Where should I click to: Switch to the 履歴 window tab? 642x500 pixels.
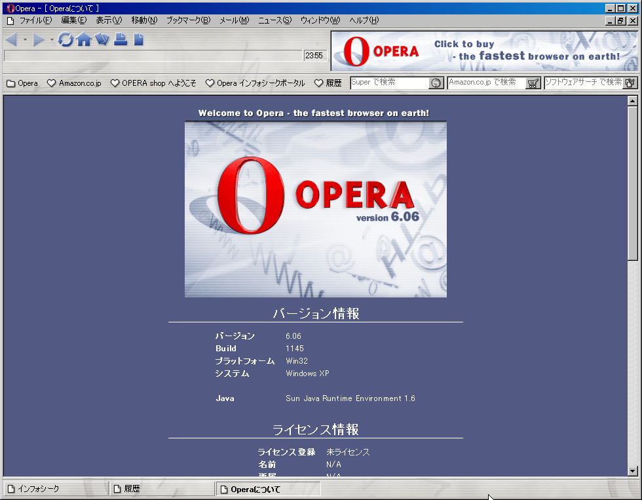point(162,489)
